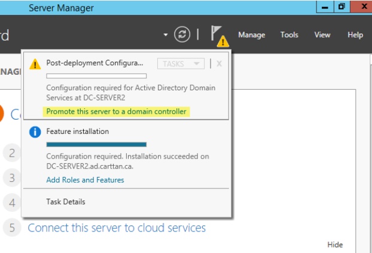Open Task Details
Viewport: 372px width, 253px height.
click(66, 202)
